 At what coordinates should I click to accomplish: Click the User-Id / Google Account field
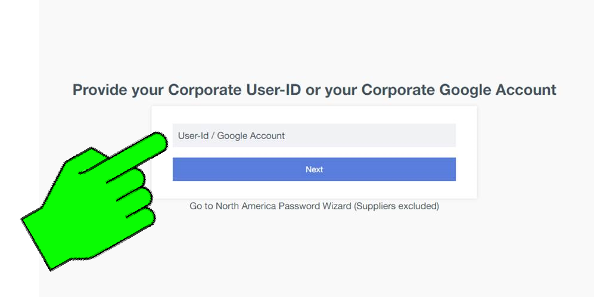tap(314, 135)
